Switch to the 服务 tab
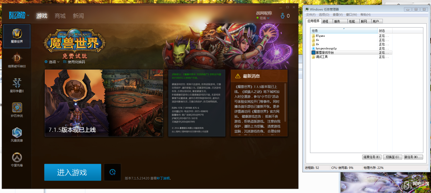This screenshot has width=431, height=193. 341,21
